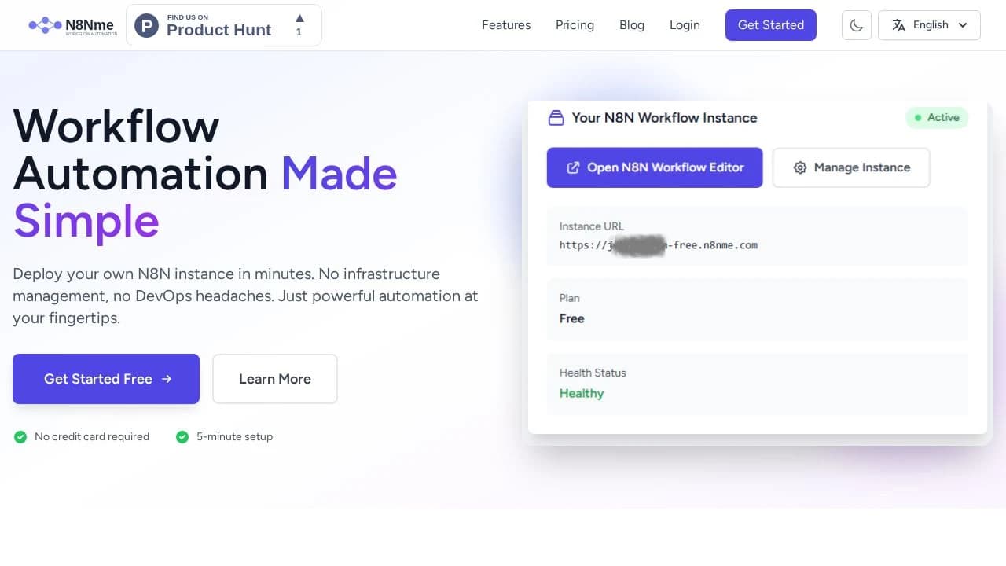Upvote using the Product Hunt arrow
The width and height of the screenshot is (1006, 566).
tap(299, 19)
